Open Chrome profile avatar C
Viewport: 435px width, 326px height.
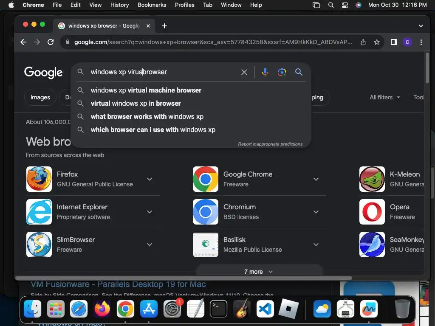(407, 42)
